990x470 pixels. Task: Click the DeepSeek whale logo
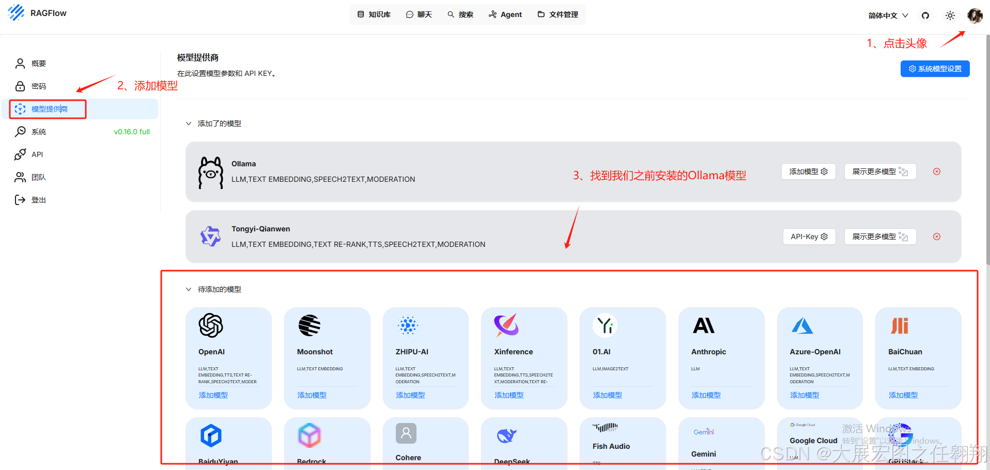[x=506, y=435]
